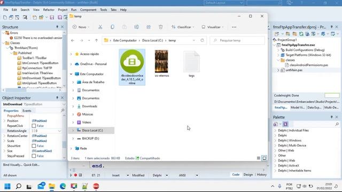This screenshot has height=192, width=342.
Task: Open the Tools menu
Action: coord(103,10)
